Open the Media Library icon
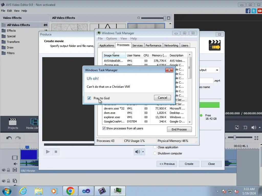 (32, 124)
